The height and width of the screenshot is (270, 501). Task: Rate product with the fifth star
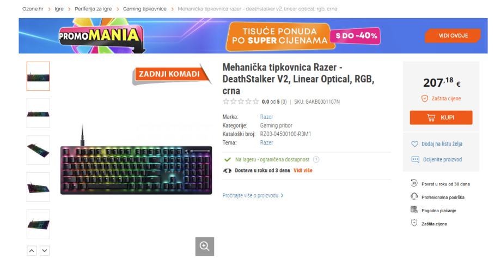255,102
